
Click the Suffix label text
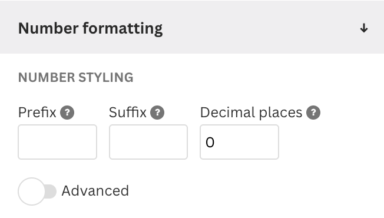tap(128, 113)
